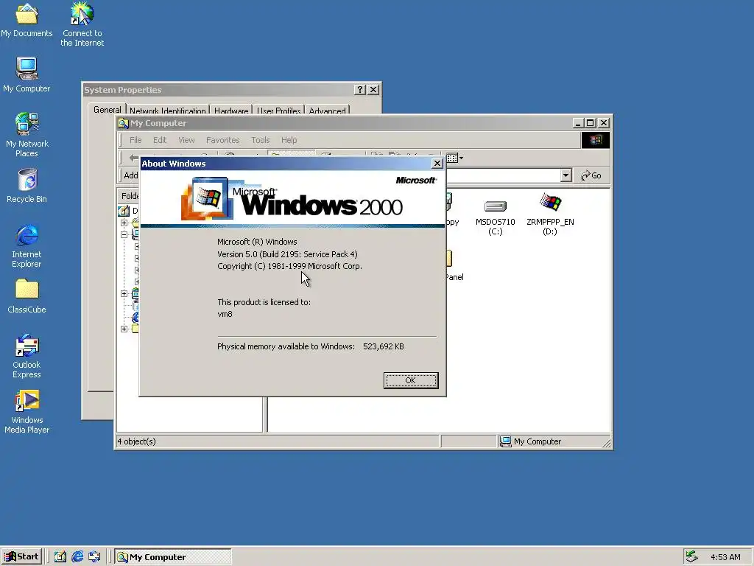Click the Back arrow in My Computer toolbar
Viewport: 754px width, 566px height.
133,158
